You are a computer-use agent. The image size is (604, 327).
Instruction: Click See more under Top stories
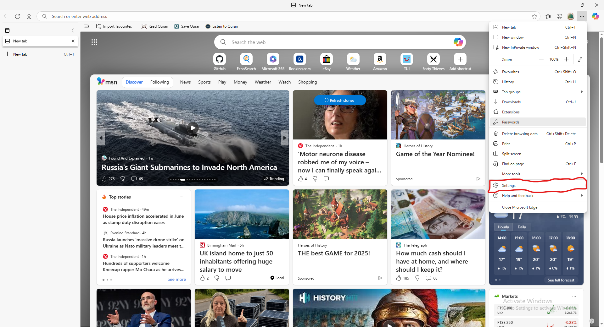[x=176, y=279]
